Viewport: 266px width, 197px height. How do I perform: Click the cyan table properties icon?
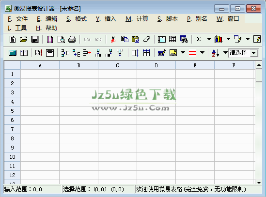(x=162, y=39)
